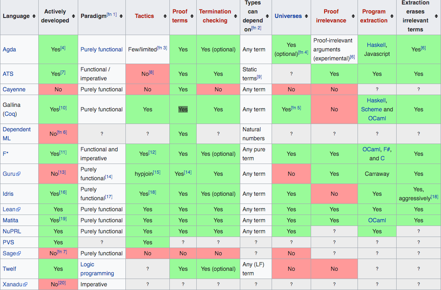Sort the Termination checking column
This screenshot has width=441, height=290.
point(235,16)
